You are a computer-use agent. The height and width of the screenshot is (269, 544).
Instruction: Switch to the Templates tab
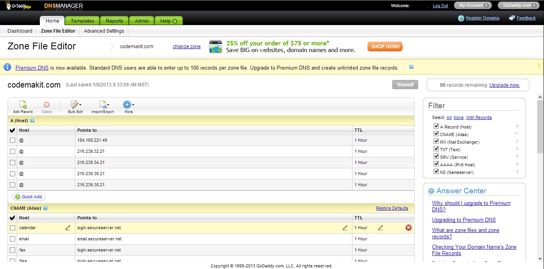tap(82, 21)
